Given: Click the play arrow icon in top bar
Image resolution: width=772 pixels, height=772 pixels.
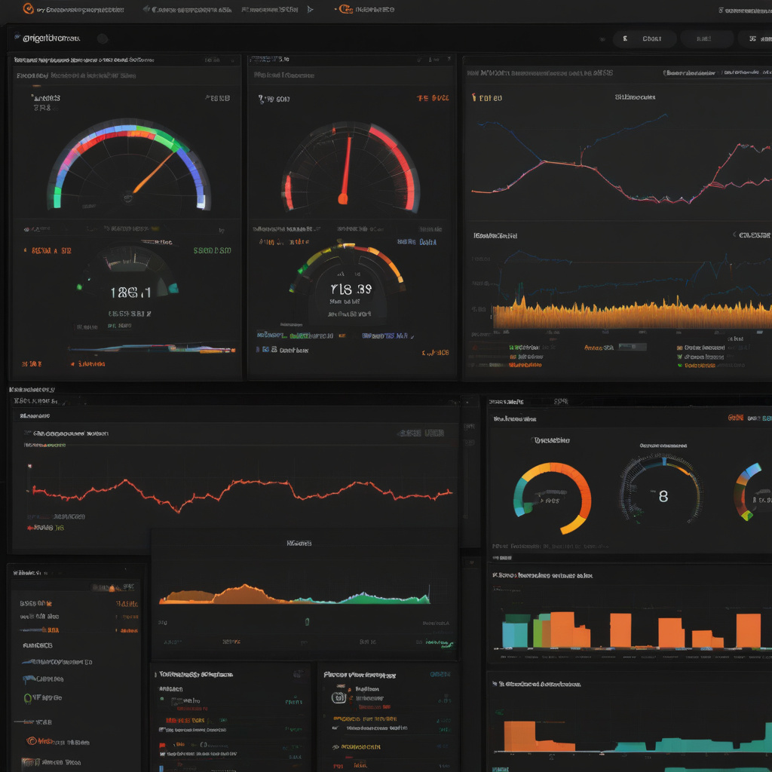Looking at the screenshot, I should point(310,10).
